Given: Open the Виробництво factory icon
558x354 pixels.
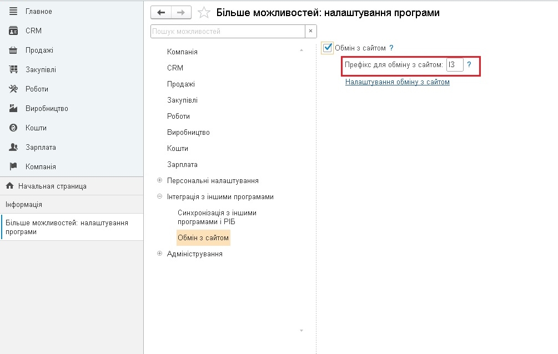Looking at the screenshot, I should pyautogui.click(x=13, y=108).
